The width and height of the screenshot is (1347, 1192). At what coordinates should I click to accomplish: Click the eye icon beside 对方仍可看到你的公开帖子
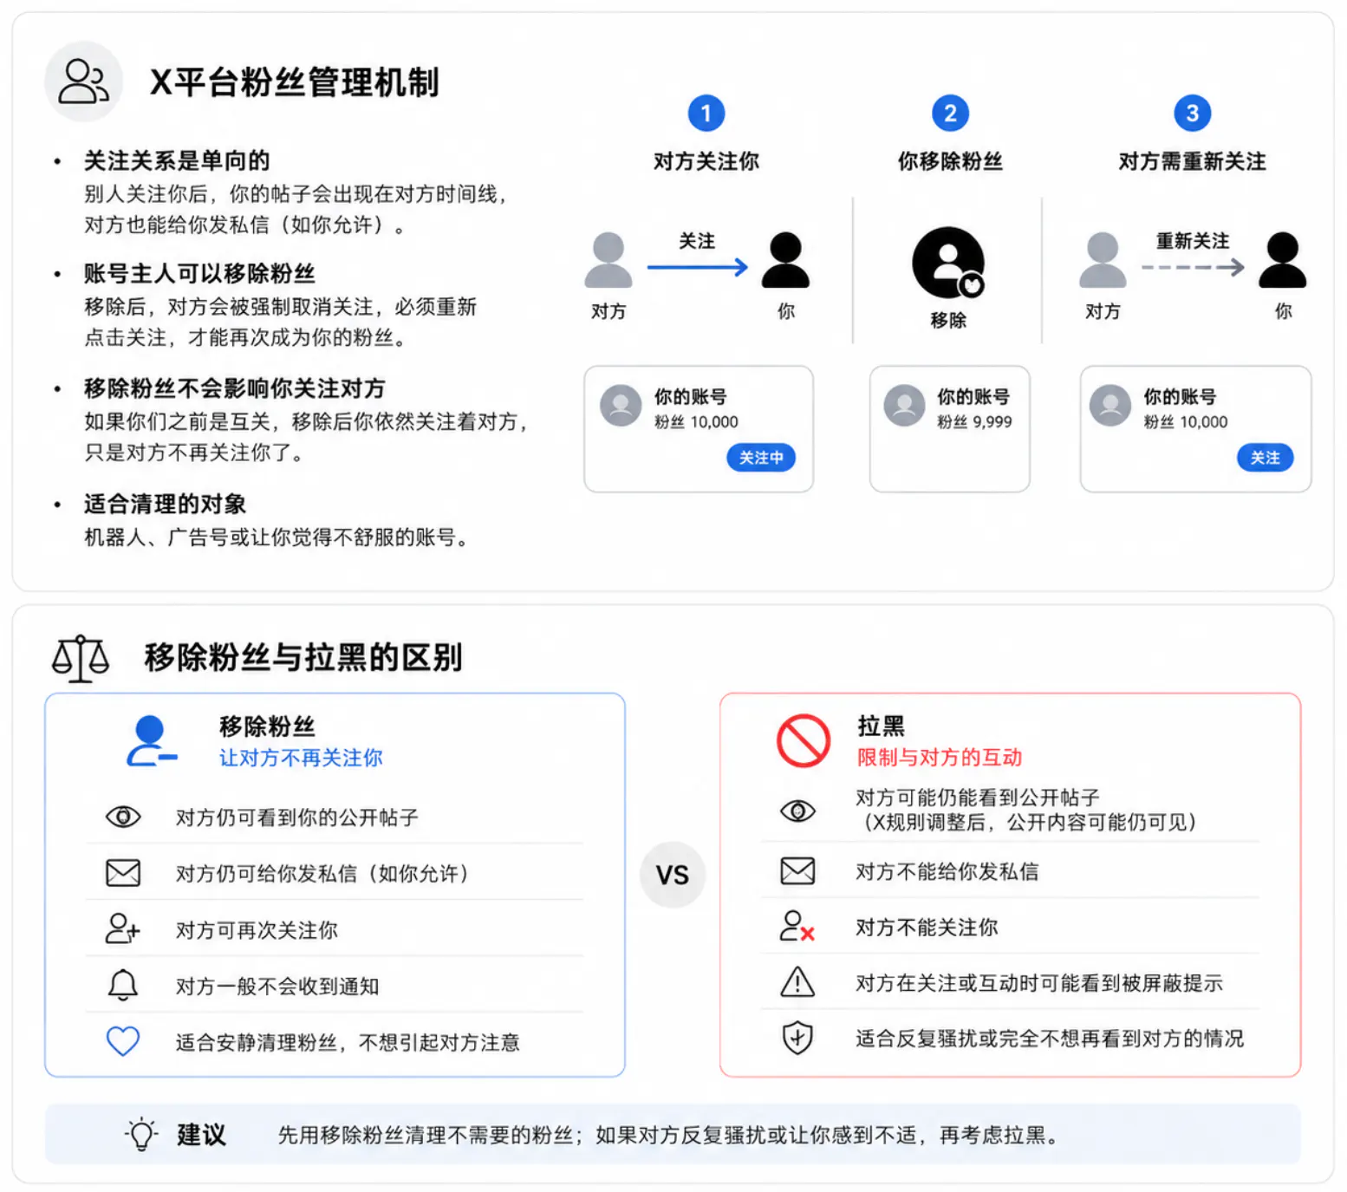123,817
